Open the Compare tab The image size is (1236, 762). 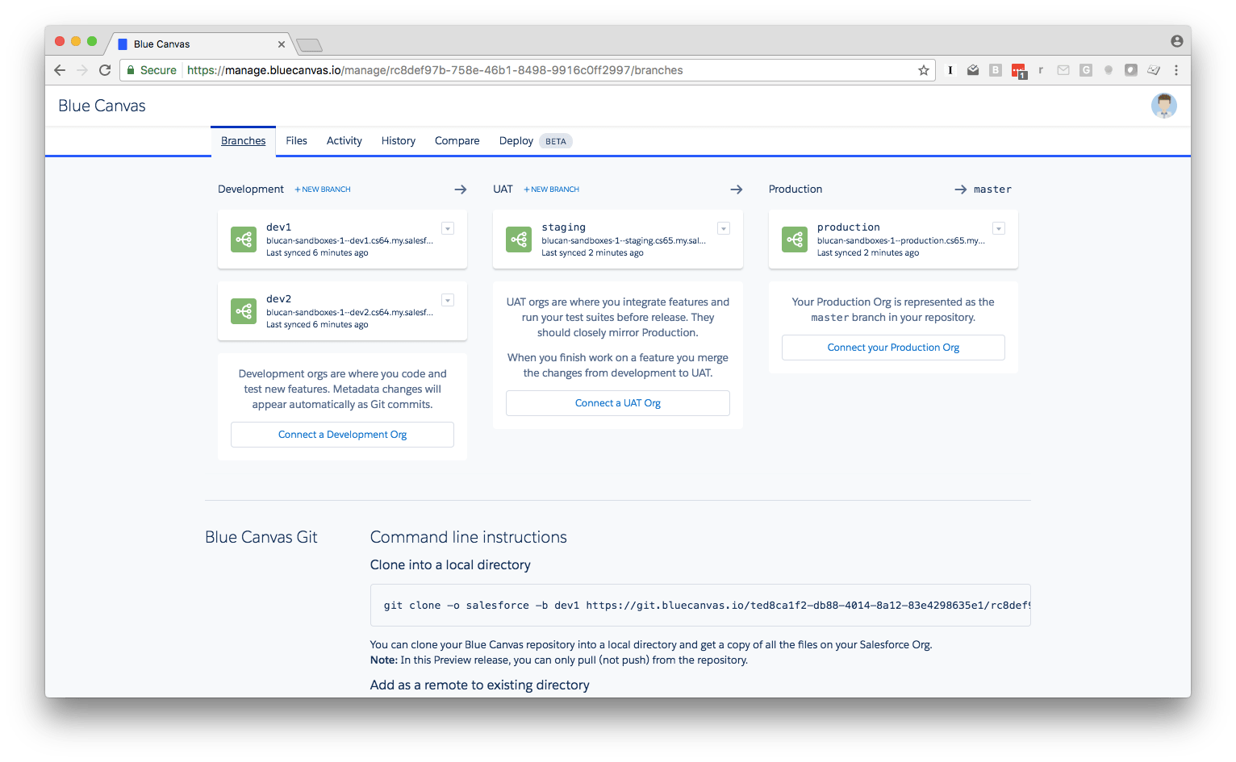tap(457, 141)
